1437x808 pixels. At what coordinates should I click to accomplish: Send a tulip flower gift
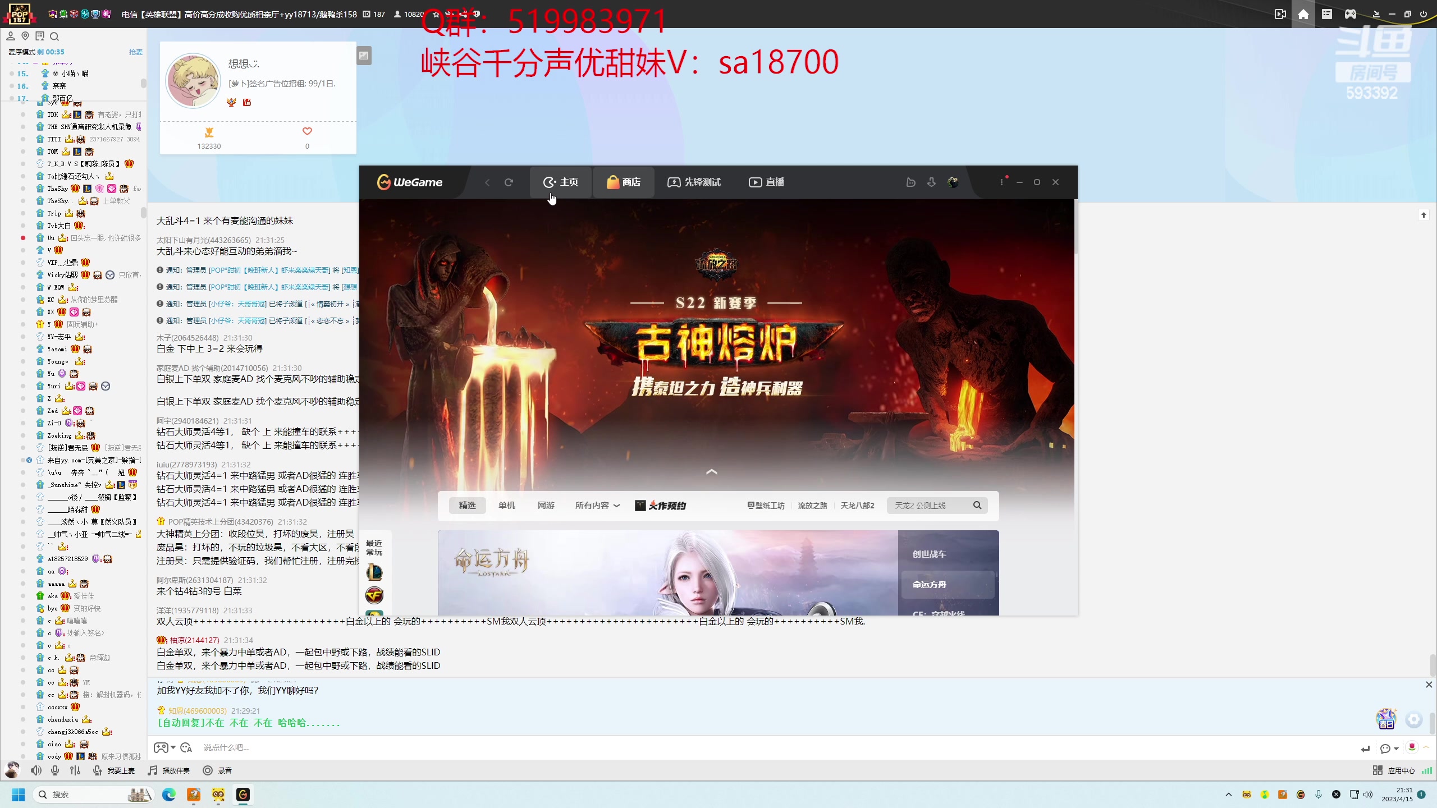pyautogui.click(x=1412, y=747)
